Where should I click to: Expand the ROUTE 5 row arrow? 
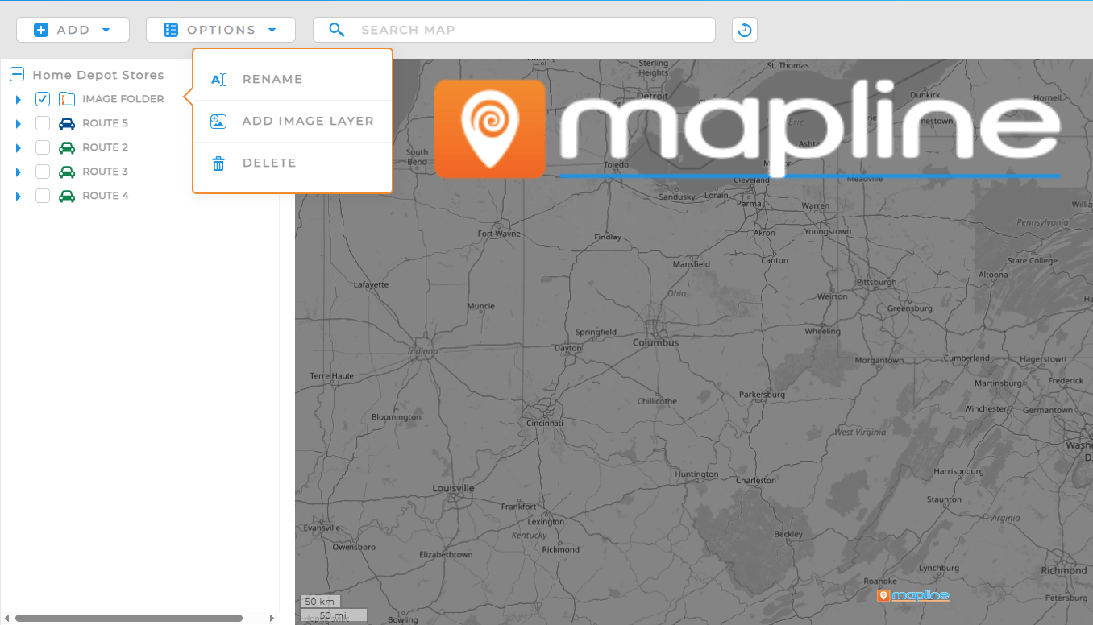19,123
